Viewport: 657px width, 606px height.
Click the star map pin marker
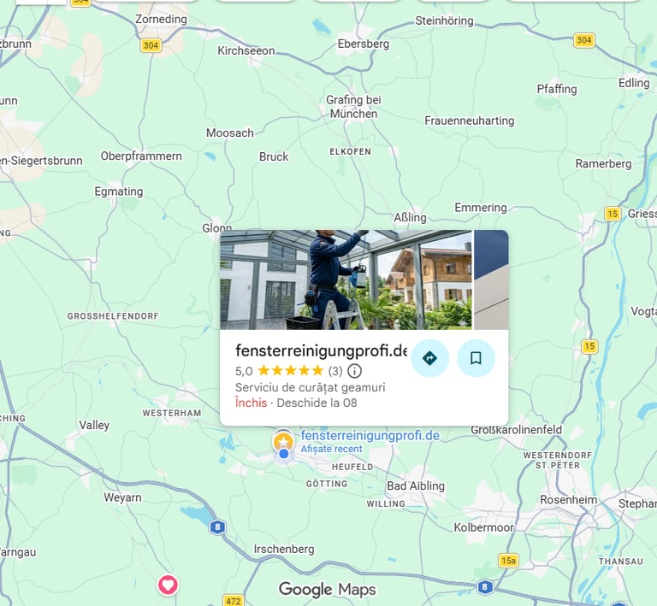click(283, 441)
